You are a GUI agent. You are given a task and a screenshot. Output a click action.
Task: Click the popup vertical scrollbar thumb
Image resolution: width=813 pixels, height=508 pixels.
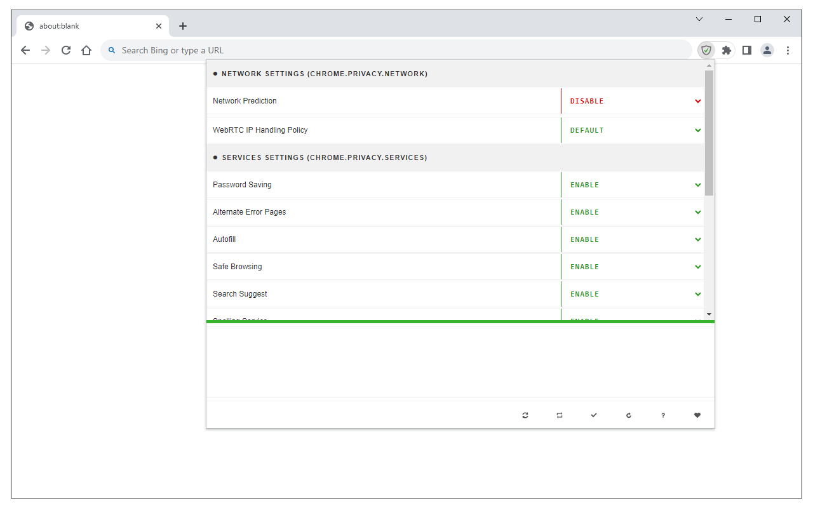tap(709, 133)
